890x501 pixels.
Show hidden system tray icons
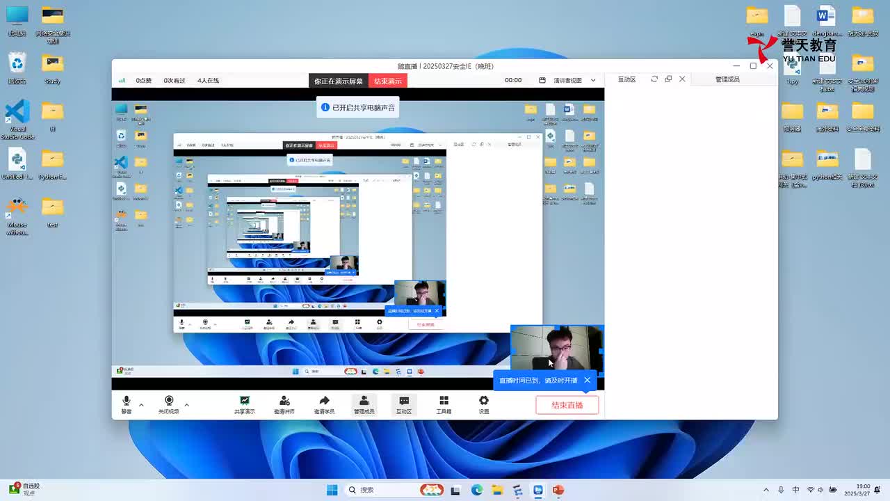point(766,490)
